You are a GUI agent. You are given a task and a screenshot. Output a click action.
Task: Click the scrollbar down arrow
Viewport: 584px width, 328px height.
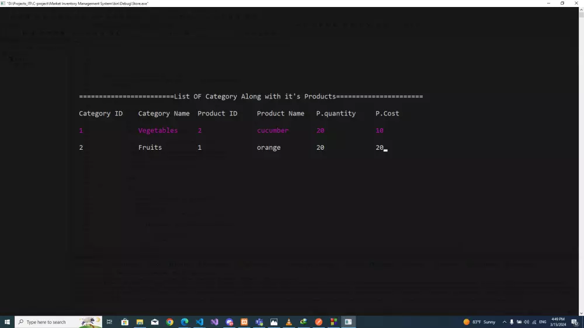[581, 313]
